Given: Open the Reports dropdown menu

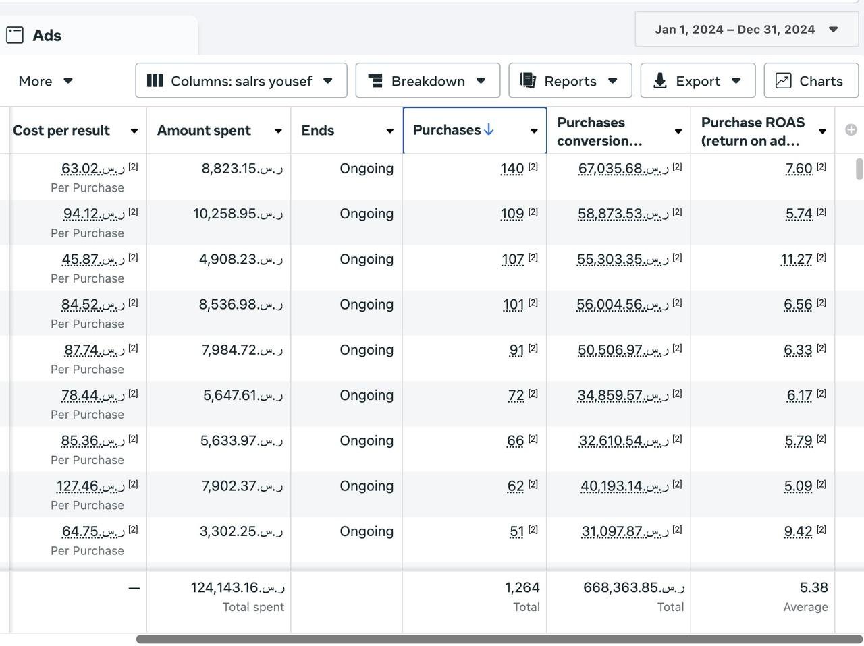Looking at the screenshot, I should [x=570, y=81].
